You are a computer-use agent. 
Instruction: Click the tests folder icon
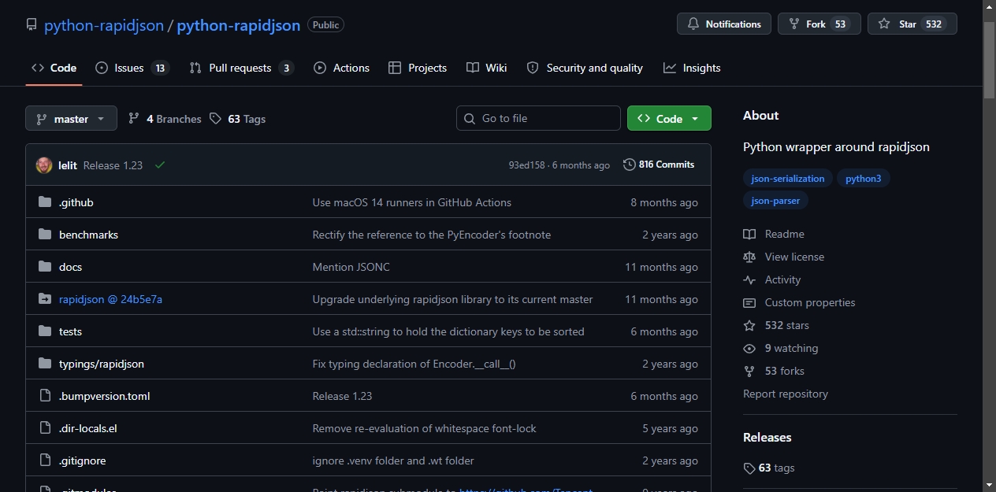coord(45,331)
